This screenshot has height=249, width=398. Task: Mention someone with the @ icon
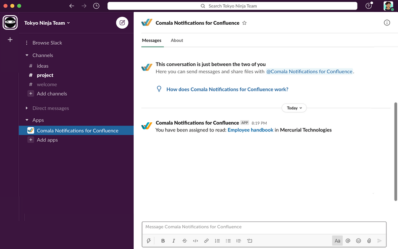tap(348, 241)
